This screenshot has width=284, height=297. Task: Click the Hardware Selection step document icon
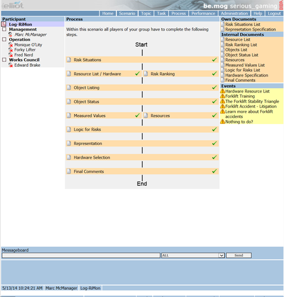point(69,157)
